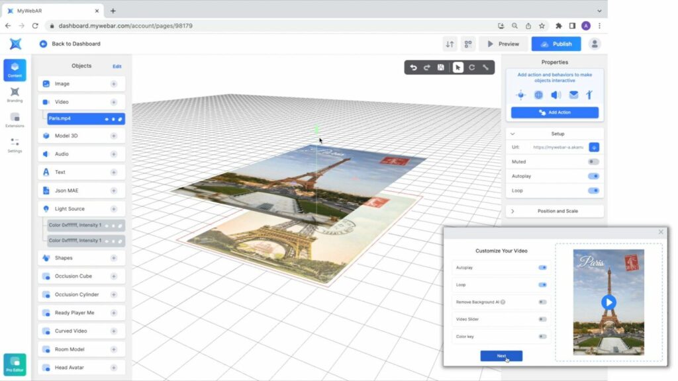The height and width of the screenshot is (381, 678).
Task: Click the Next button in Customize Your Video
Action: (x=501, y=356)
